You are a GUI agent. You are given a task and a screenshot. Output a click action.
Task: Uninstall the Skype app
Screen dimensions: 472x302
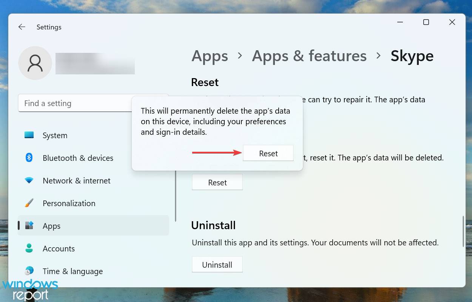click(x=217, y=264)
